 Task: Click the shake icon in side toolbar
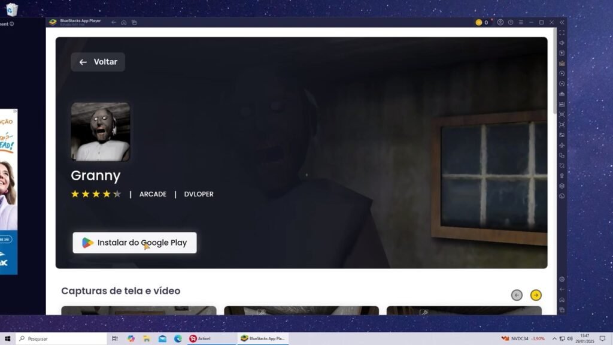coord(562,165)
